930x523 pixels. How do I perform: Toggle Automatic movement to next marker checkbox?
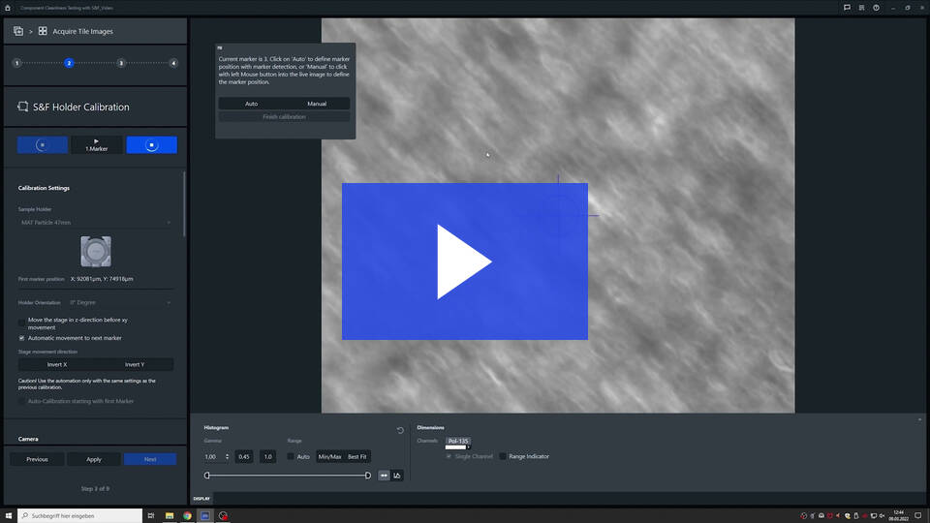22,338
